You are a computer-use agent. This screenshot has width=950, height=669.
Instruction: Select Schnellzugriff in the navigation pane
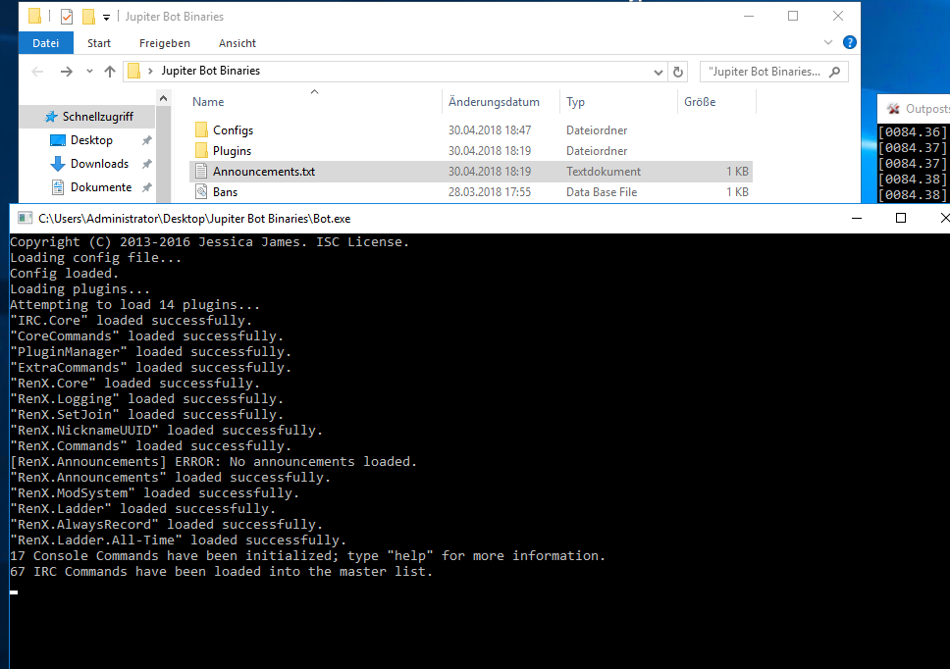point(87,117)
